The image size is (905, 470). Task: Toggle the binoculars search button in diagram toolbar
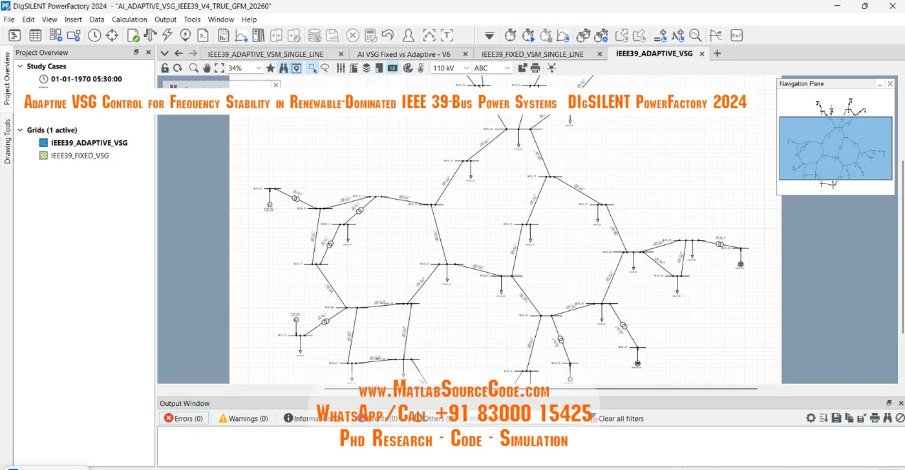(x=283, y=68)
